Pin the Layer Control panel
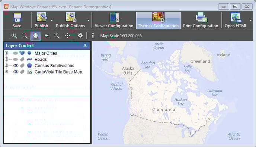Viewport: 256px width, 147px height. pyautogui.click(x=85, y=46)
